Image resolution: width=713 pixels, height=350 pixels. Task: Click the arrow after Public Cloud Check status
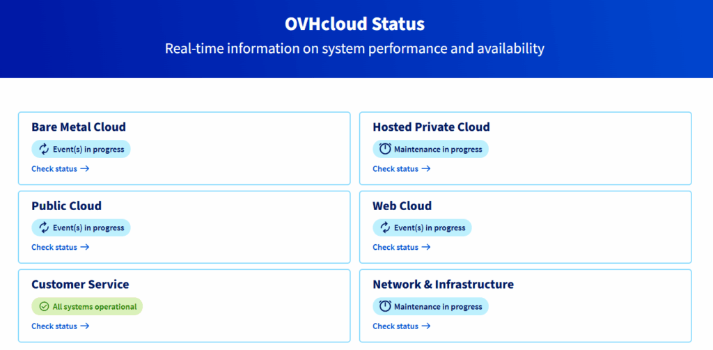tap(84, 247)
